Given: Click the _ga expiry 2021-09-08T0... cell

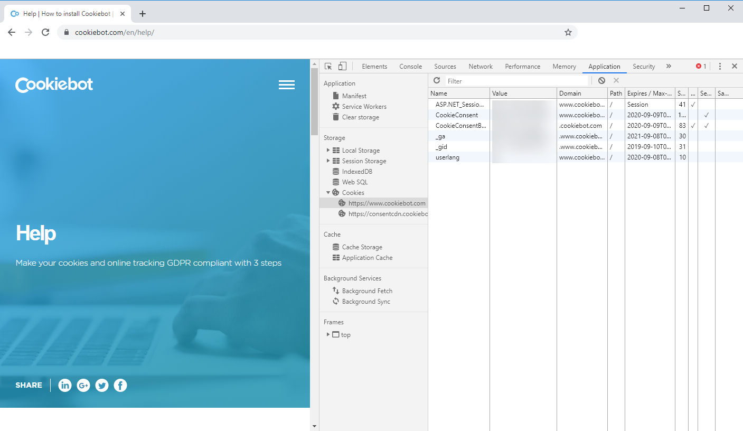Looking at the screenshot, I should [650, 136].
